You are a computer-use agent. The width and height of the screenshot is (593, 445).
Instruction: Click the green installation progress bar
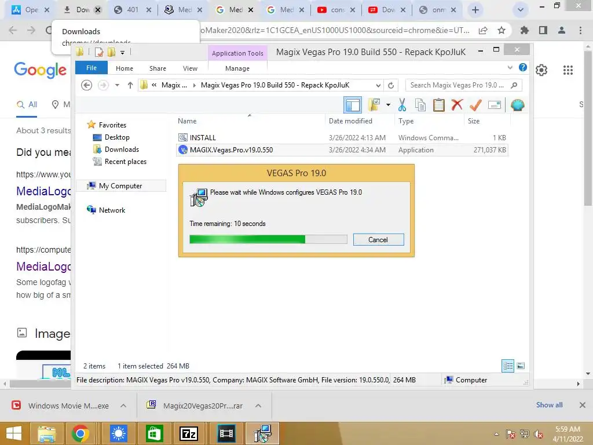[x=268, y=239]
